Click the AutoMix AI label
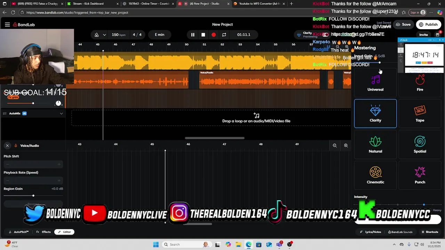This screenshot has width=445, height=250. [x=18, y=114]
